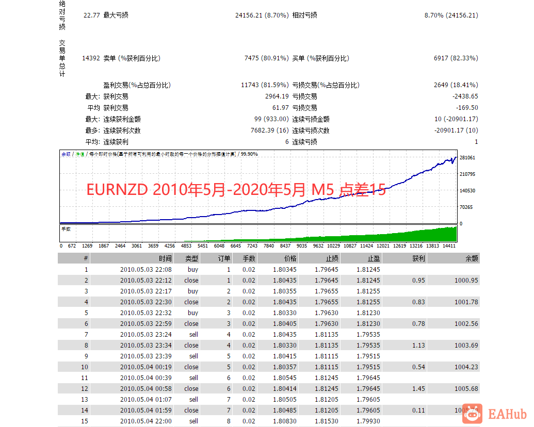Click stop-loss 1.81530 in row 15
Image resolution: width=534 pixels, height=427 pixels.
coord(327,421)
